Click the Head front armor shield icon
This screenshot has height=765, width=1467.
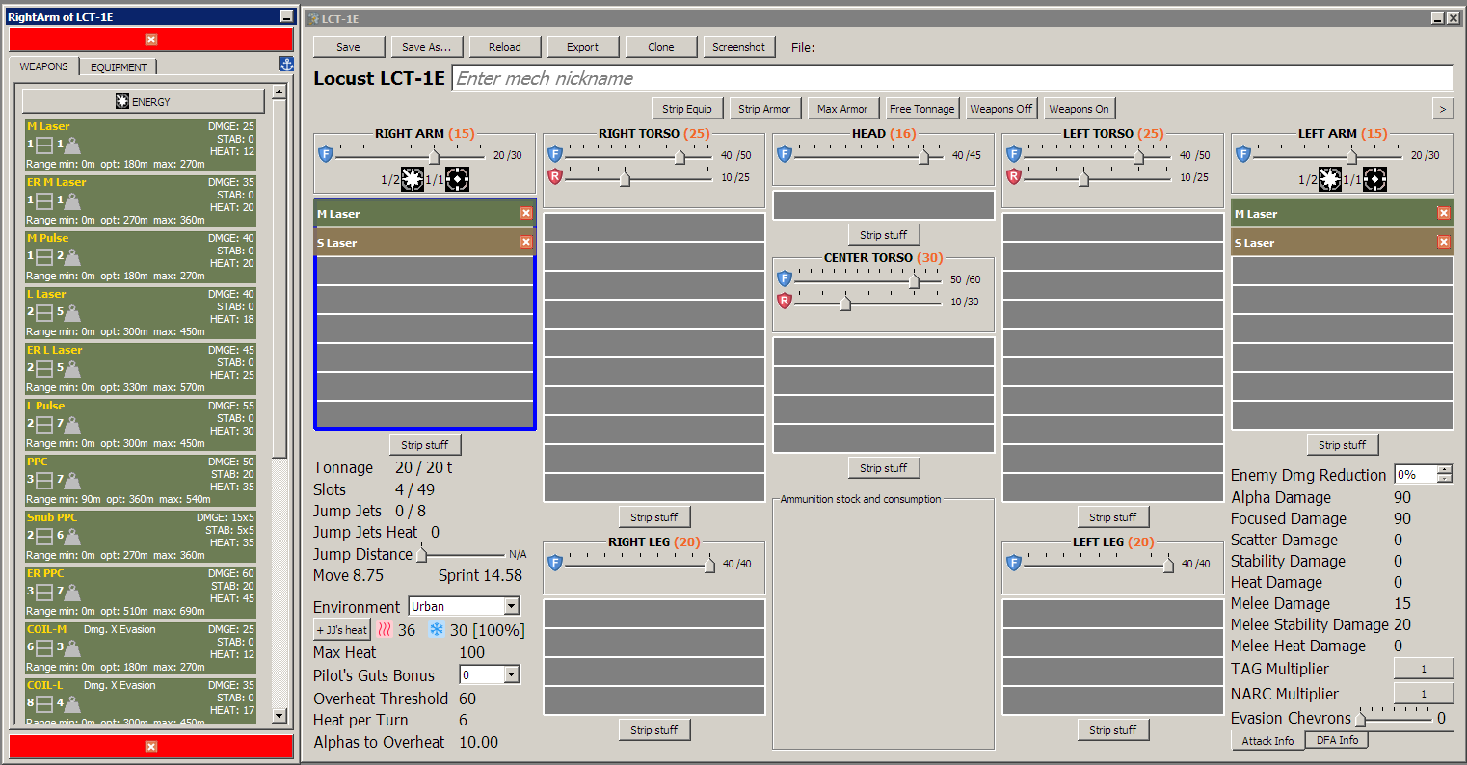click(784, 154)
